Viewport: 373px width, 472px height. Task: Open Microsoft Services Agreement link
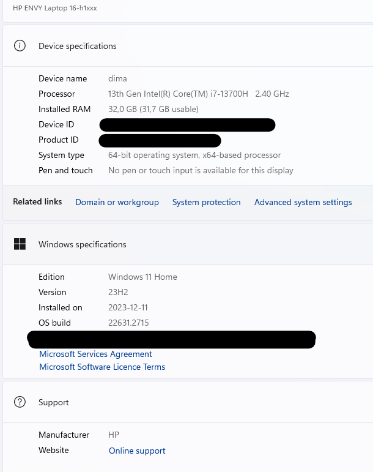click(x=95, y=354)
